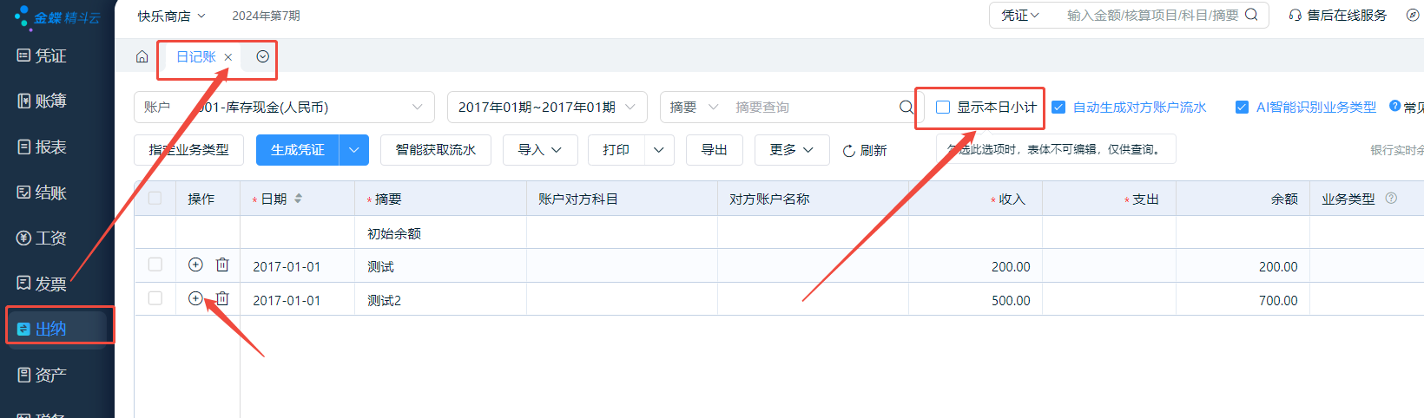Image resolution: width=1424 pixels, height=418 pixels.
Task: Click the search magnifier in 摘要查询 field
Action: click(x=906, y=108)
